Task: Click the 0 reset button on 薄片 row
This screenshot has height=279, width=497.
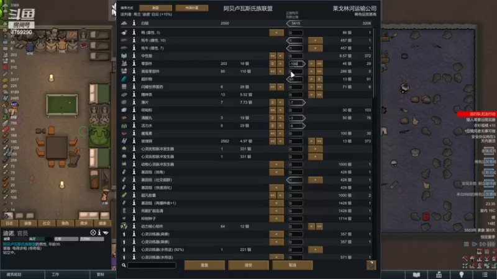Action: tap(273, 102)
